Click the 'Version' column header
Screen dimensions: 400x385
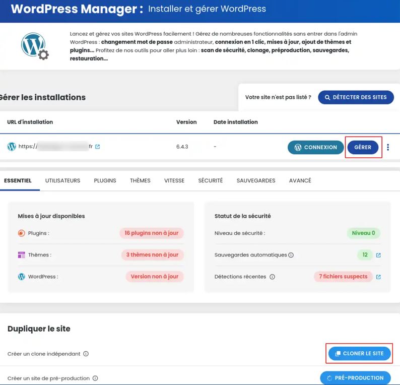[x=186, y=122]
